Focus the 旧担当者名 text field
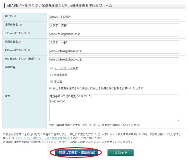Viewport: 189px width, 160px height. (x=114, y=26)
